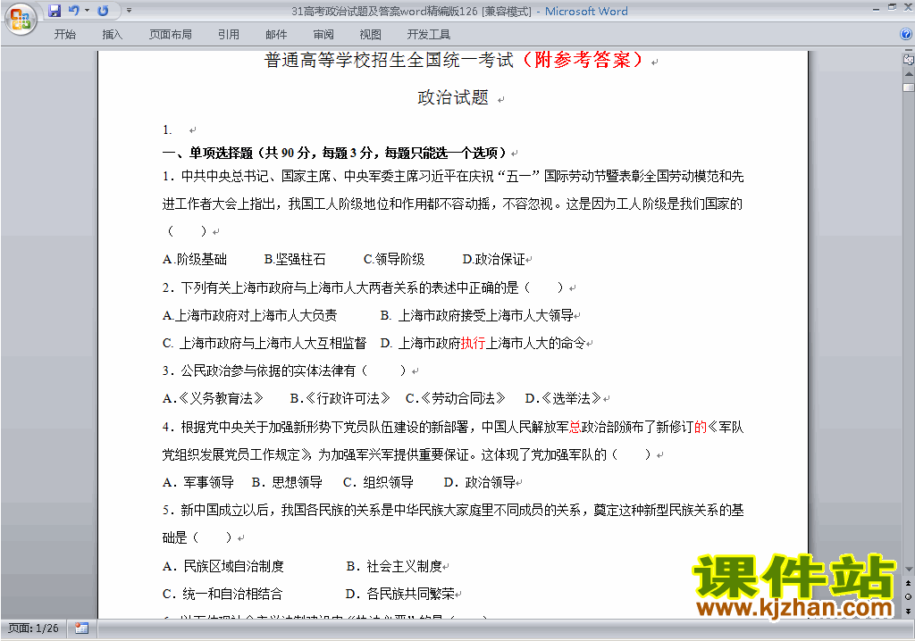Viewport: 915px width, 641px height.
Task: Open the round Office button menu
Action: point(20,18)
